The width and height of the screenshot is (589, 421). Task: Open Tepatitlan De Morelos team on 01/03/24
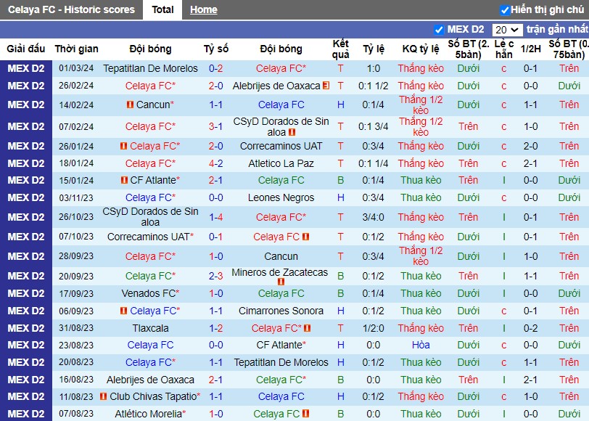click(x=150, y=68)
